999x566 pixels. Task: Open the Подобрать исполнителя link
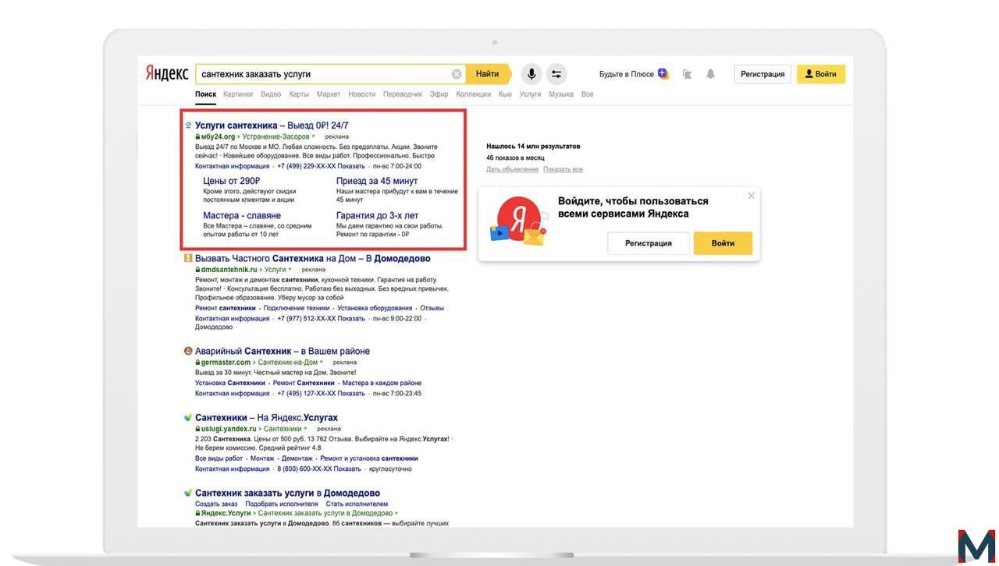(x=282, y=504)
